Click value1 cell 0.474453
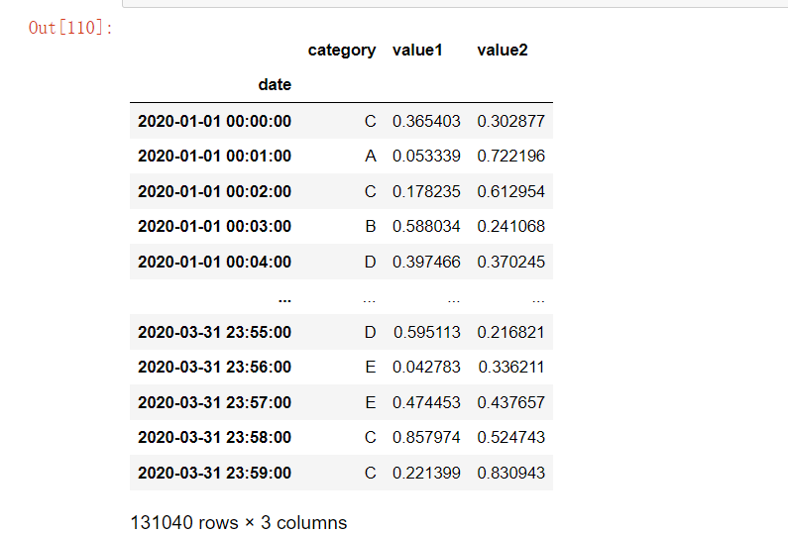788x536 pixels. (426, 402)
